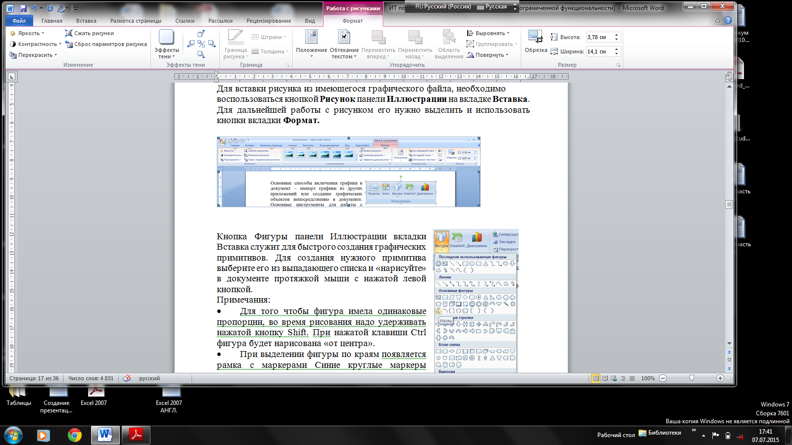Increase Высота with up stepper

pos(617,35)
